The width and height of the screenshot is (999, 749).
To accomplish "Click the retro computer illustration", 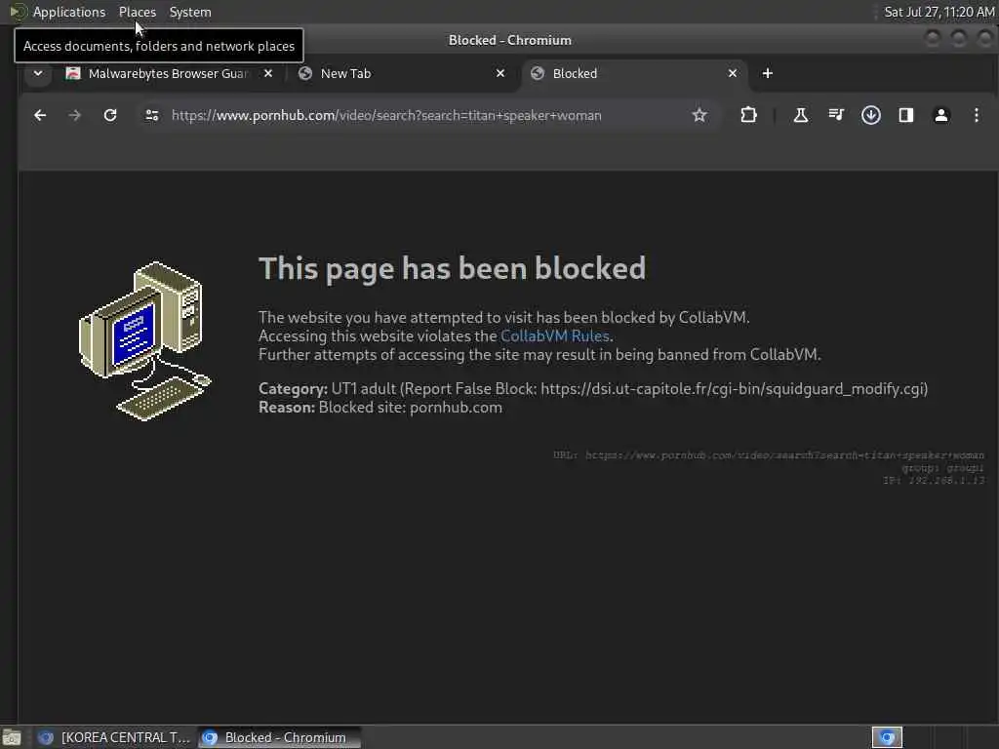I will (x=144, y=340).
